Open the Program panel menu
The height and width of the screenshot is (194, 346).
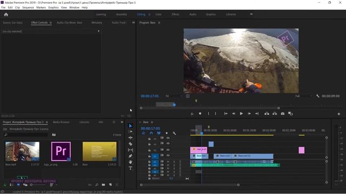point(159,23)
